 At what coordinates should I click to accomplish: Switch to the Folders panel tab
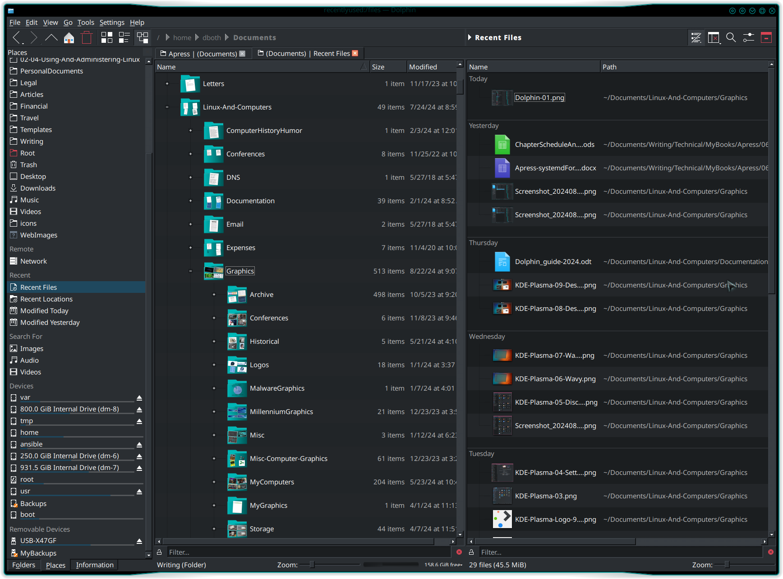click(x=23, y=565)
